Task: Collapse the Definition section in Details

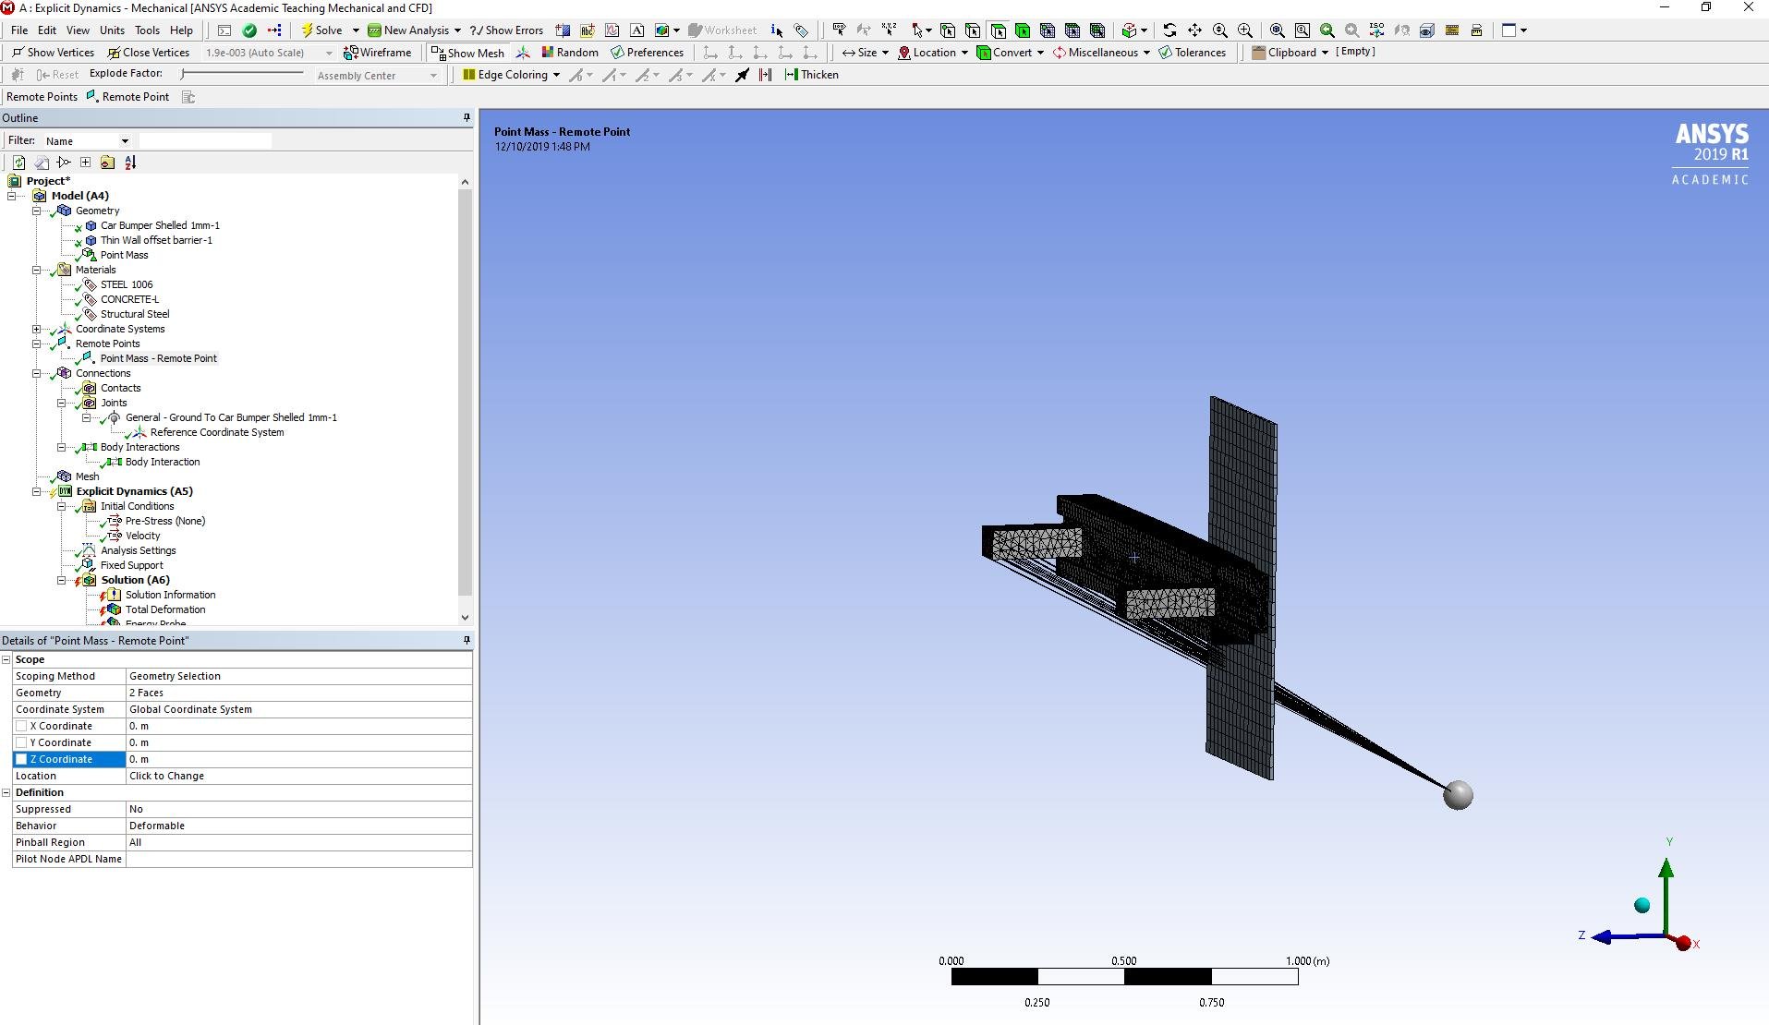Action: coord(6,792)
